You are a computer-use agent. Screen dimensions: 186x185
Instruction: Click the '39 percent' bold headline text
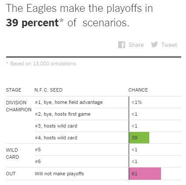point(32,23)
